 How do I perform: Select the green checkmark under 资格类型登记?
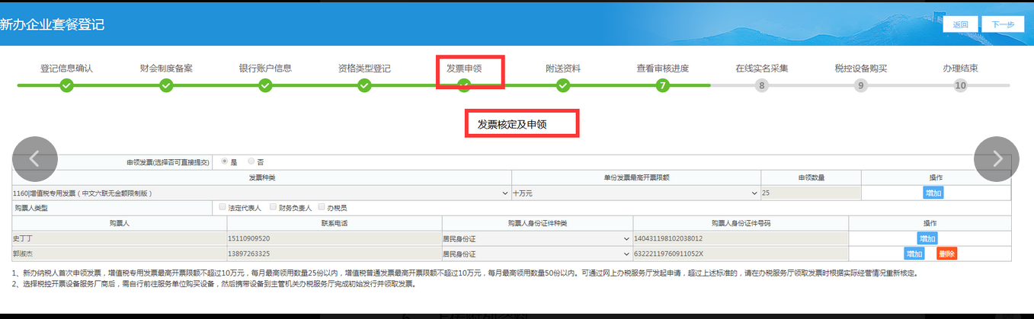[x=364, y=85]
